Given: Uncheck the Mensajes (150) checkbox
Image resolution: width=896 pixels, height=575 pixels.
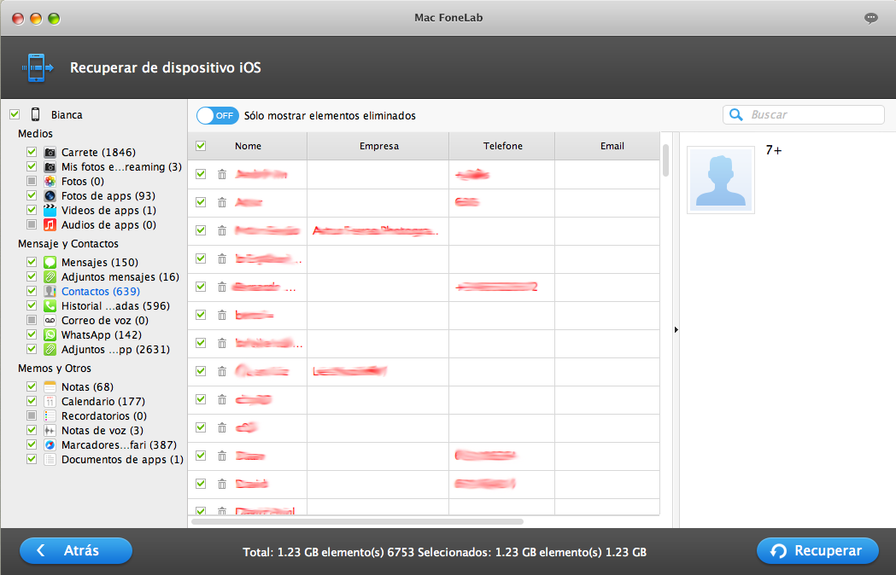Looking at the screenshot, I should (32, 262).
